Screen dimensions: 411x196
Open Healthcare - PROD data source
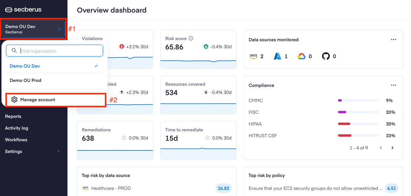[111, 188]
